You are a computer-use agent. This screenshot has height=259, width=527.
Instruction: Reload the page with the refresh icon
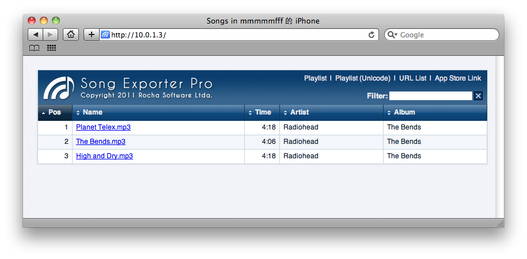coord(371,35)
